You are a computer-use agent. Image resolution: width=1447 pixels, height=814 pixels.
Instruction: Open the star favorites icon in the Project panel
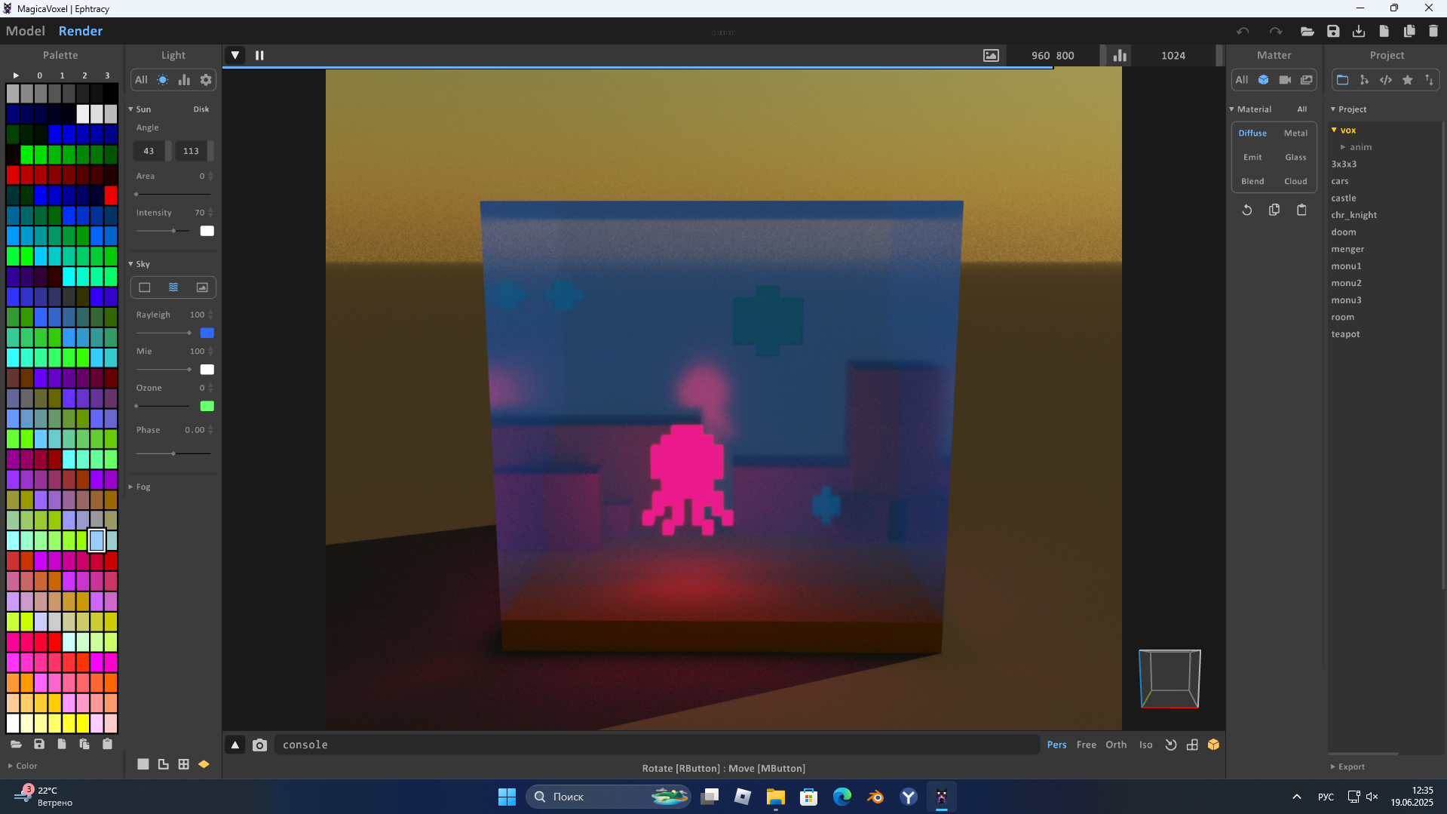pos(1408,80)
